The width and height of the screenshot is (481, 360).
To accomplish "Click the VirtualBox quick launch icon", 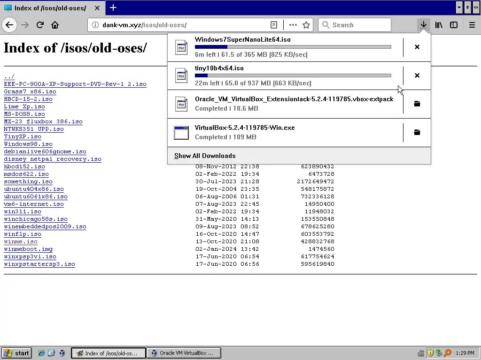I will (x=62, y=353).
